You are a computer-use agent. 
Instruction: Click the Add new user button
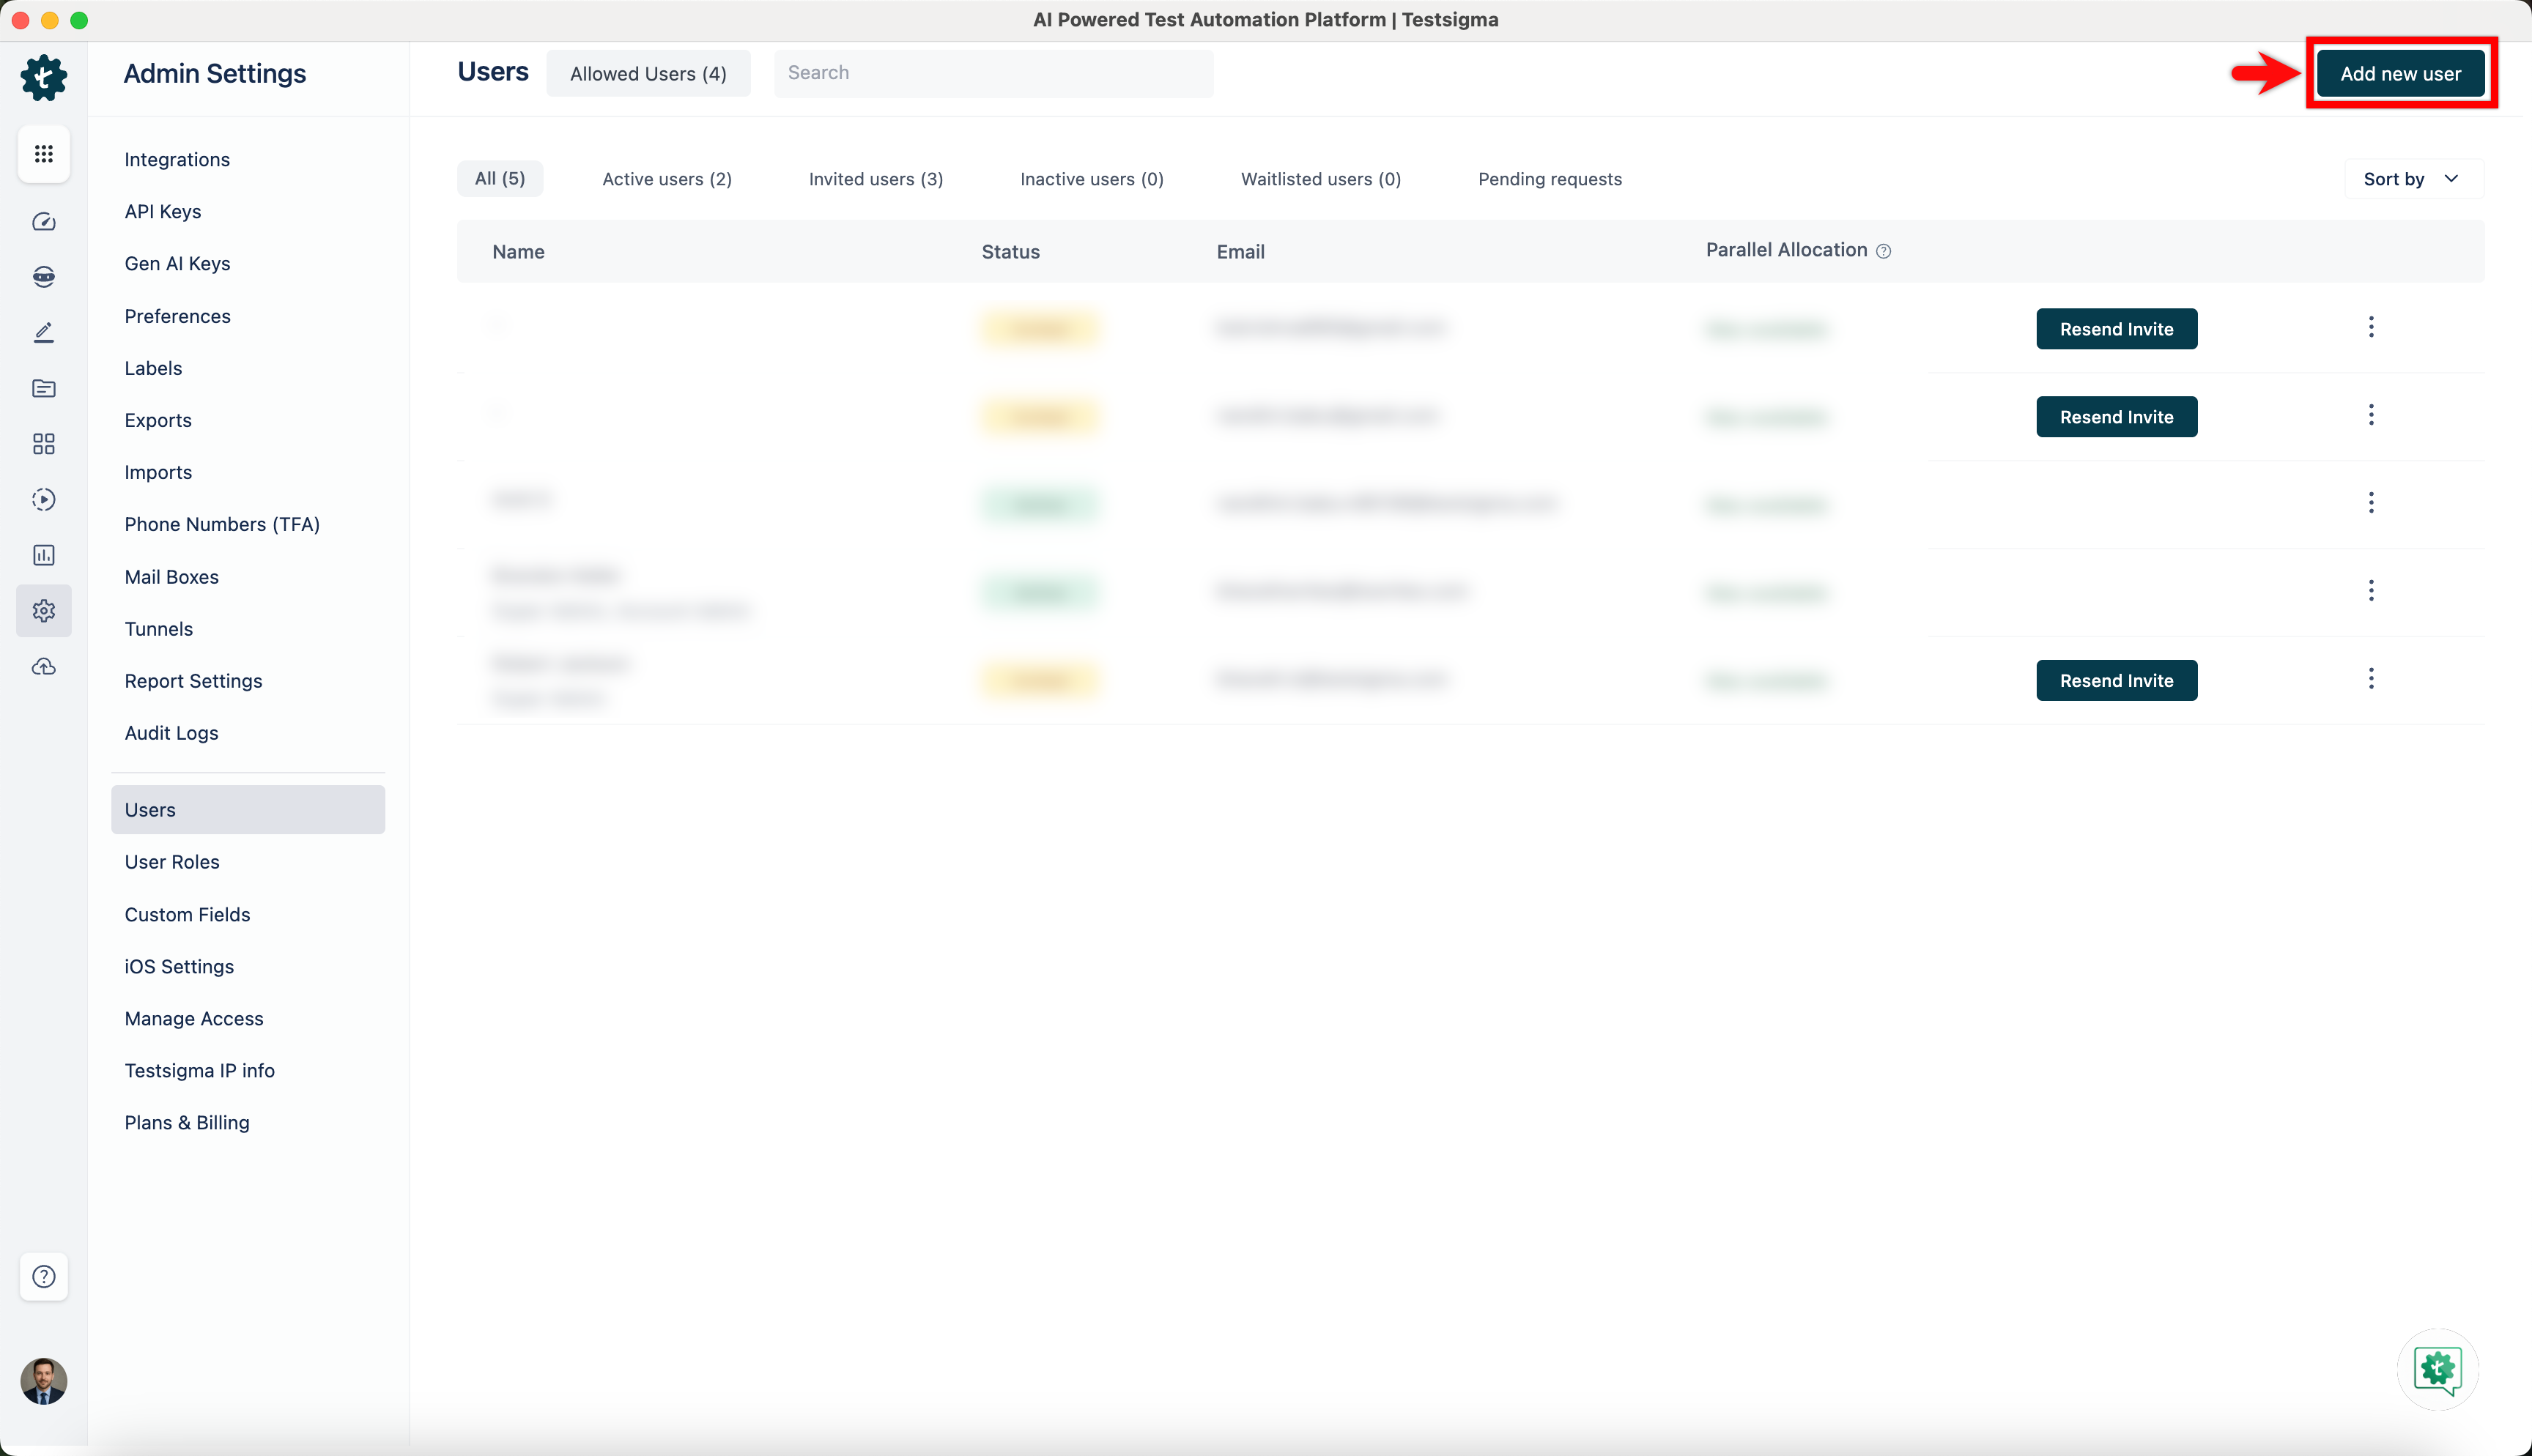(2400, 73)
